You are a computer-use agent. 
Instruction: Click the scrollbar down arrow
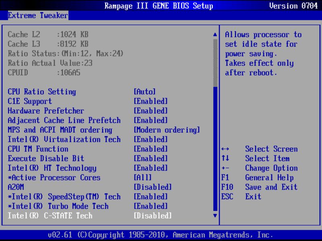(x=215, y=216)
